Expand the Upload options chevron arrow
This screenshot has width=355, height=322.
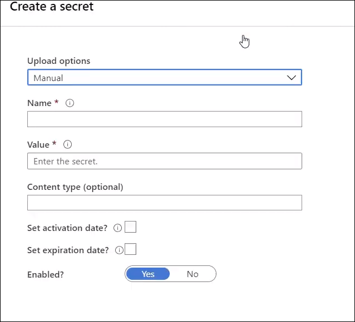click(292, 78)
